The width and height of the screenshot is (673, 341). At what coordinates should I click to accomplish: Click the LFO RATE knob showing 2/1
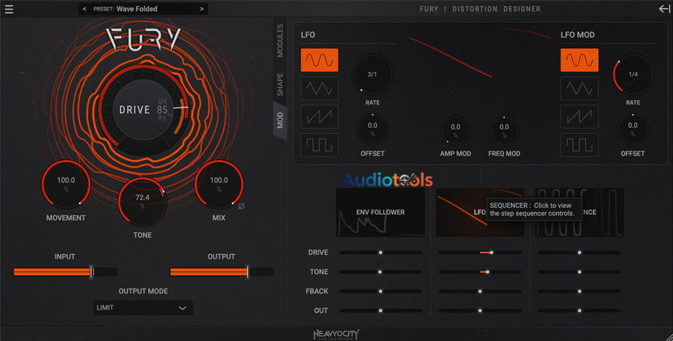[372, 75]
